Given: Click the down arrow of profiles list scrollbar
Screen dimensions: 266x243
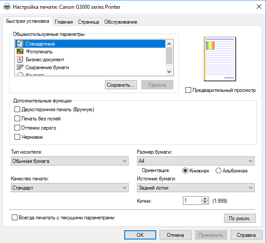Looking at the screenshot, I should pyautogui.click(x=169, y=71).
